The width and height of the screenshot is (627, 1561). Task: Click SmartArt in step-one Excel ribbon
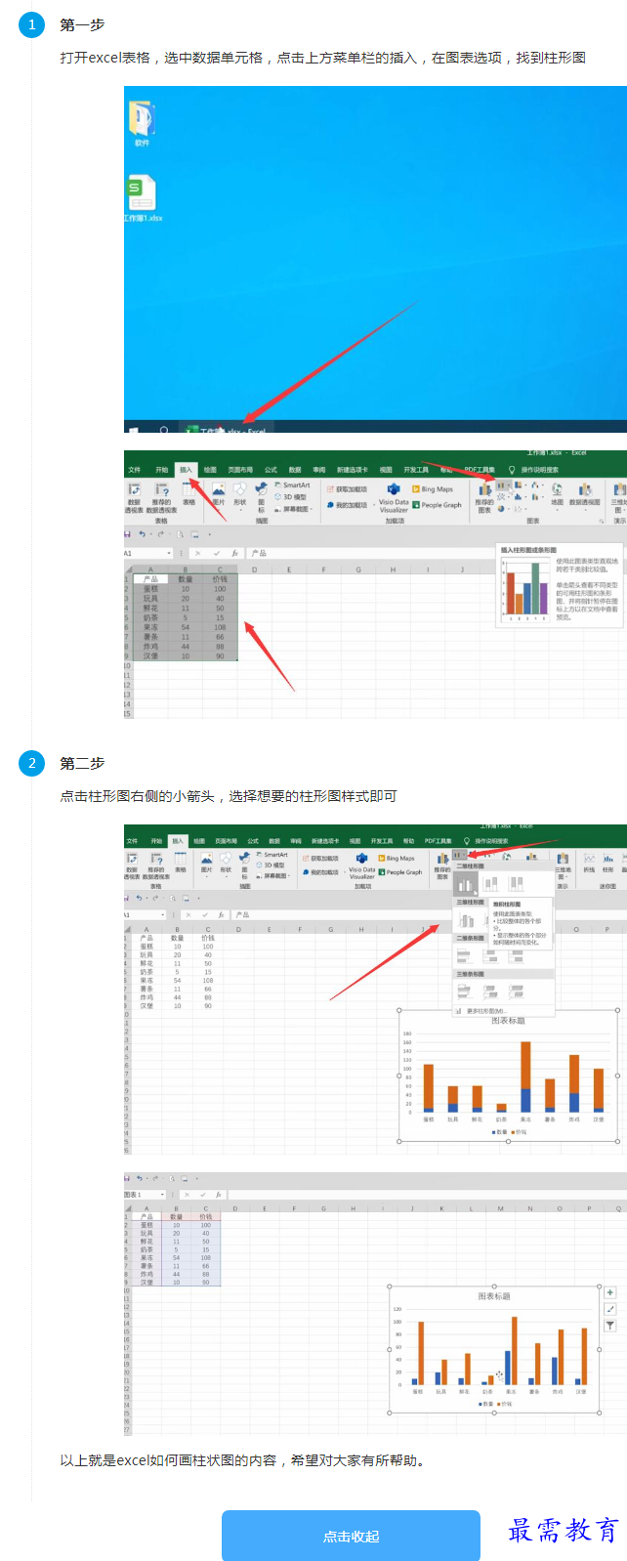tap(291, 485)
